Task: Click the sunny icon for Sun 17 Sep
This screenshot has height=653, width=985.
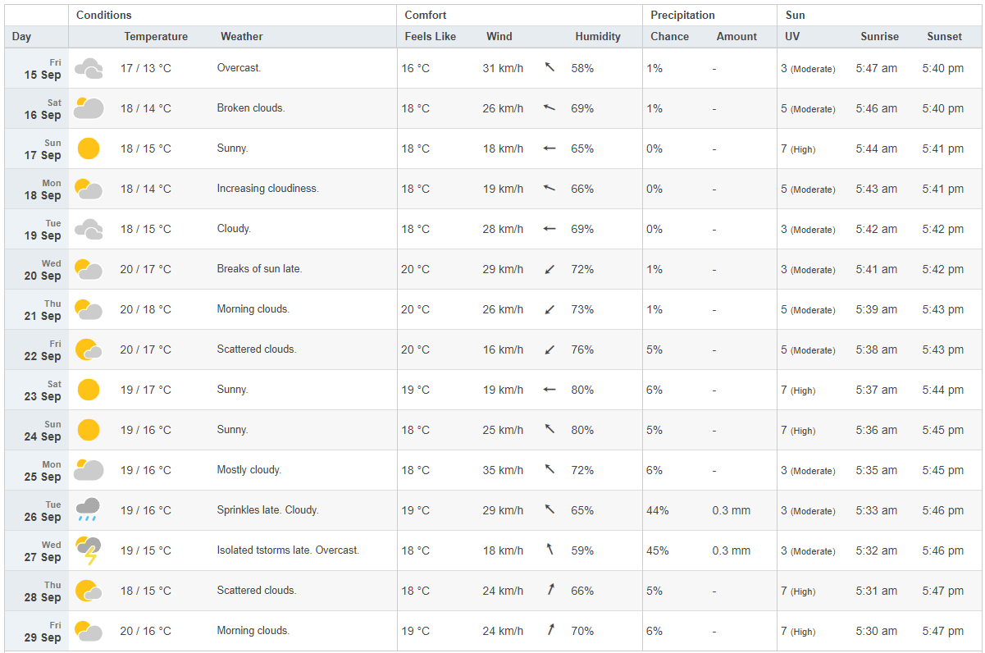Action: point(89,148)
